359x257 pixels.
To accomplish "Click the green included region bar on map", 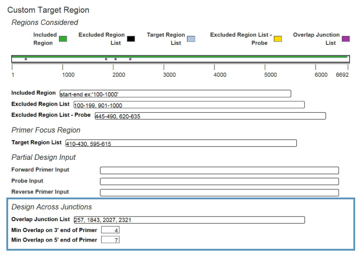I will point(180,57).
